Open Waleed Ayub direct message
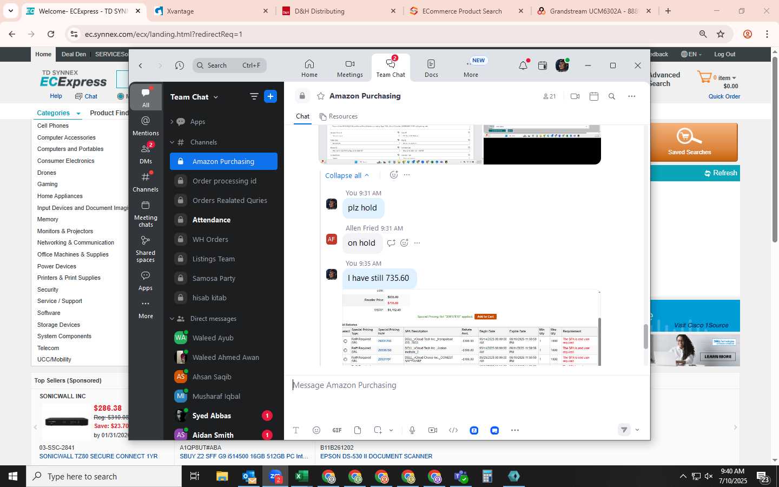779x487 pixels. [223, 338]
